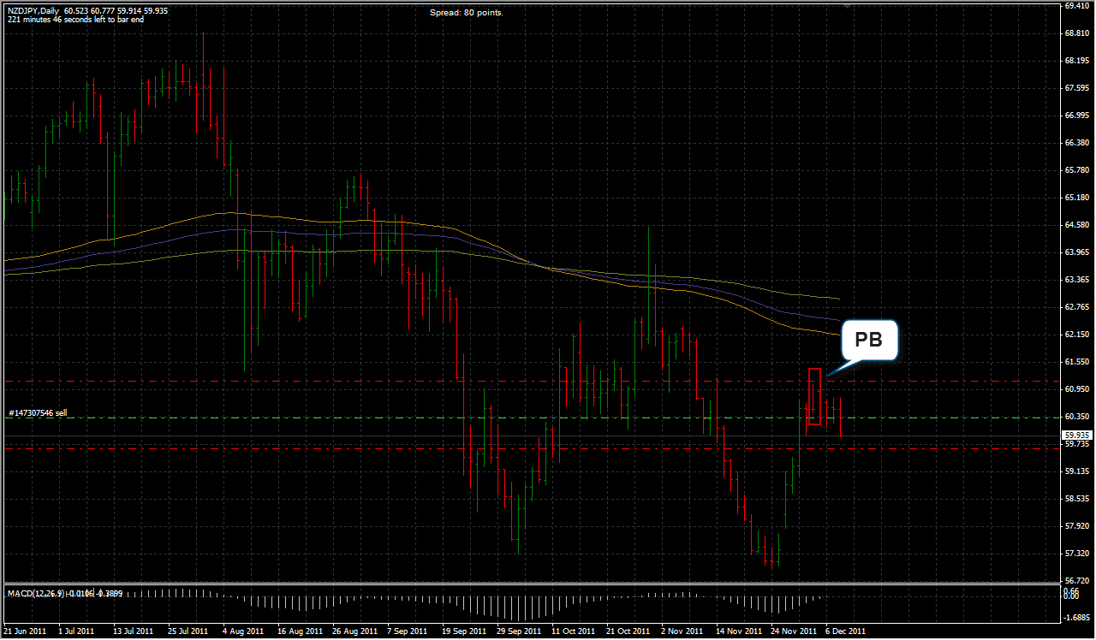Click the 13 Jul 2011 date label
The image size is (1096, 640).
[133, 631]
